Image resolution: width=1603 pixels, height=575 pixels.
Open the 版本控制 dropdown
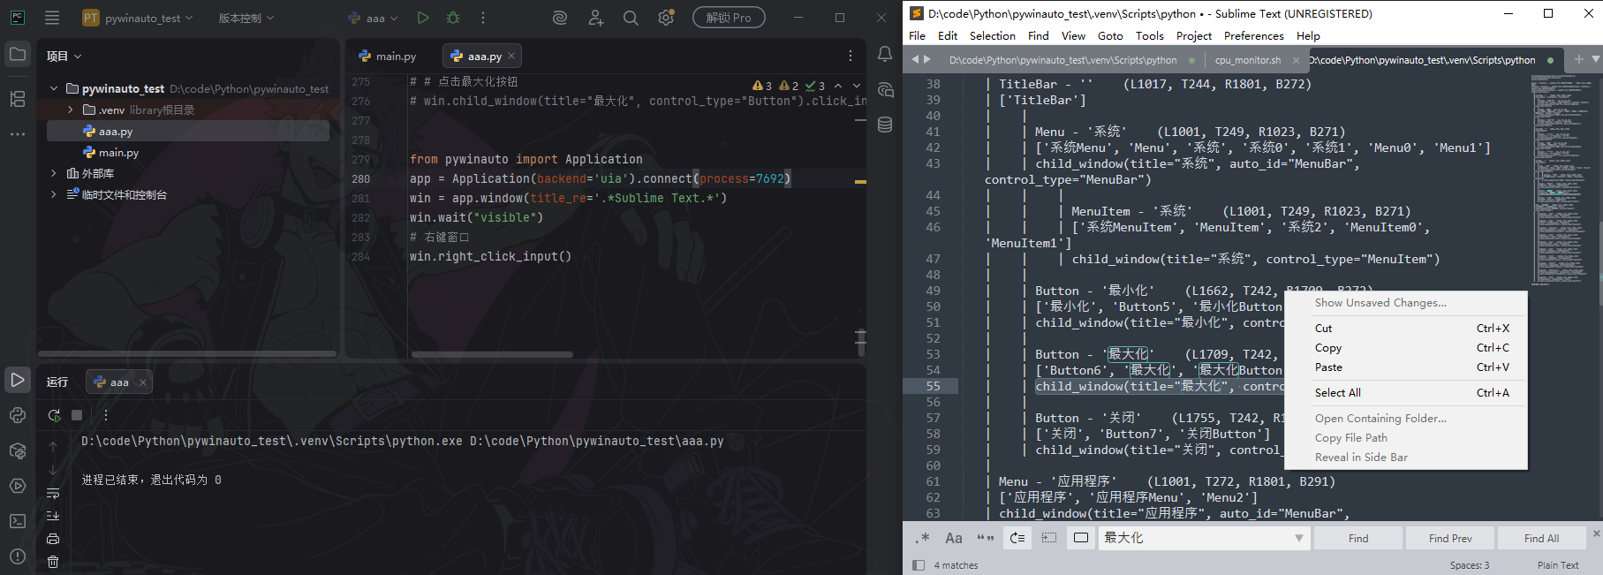[x=246, y=18]
